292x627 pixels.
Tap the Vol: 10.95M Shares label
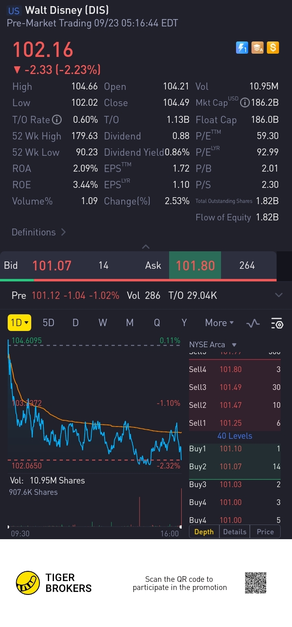[x=47, y=481]
